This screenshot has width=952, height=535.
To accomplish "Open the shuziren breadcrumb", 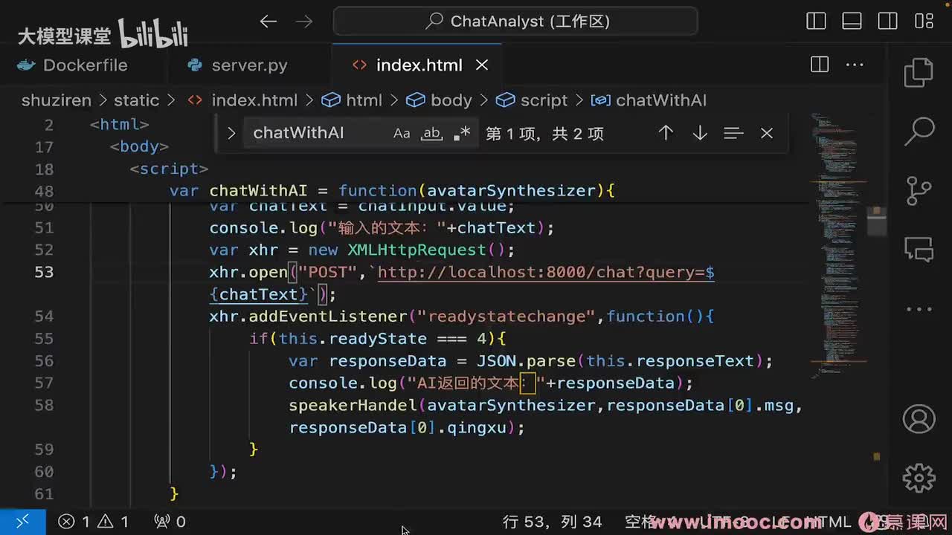I will click(x=56, y=100).
